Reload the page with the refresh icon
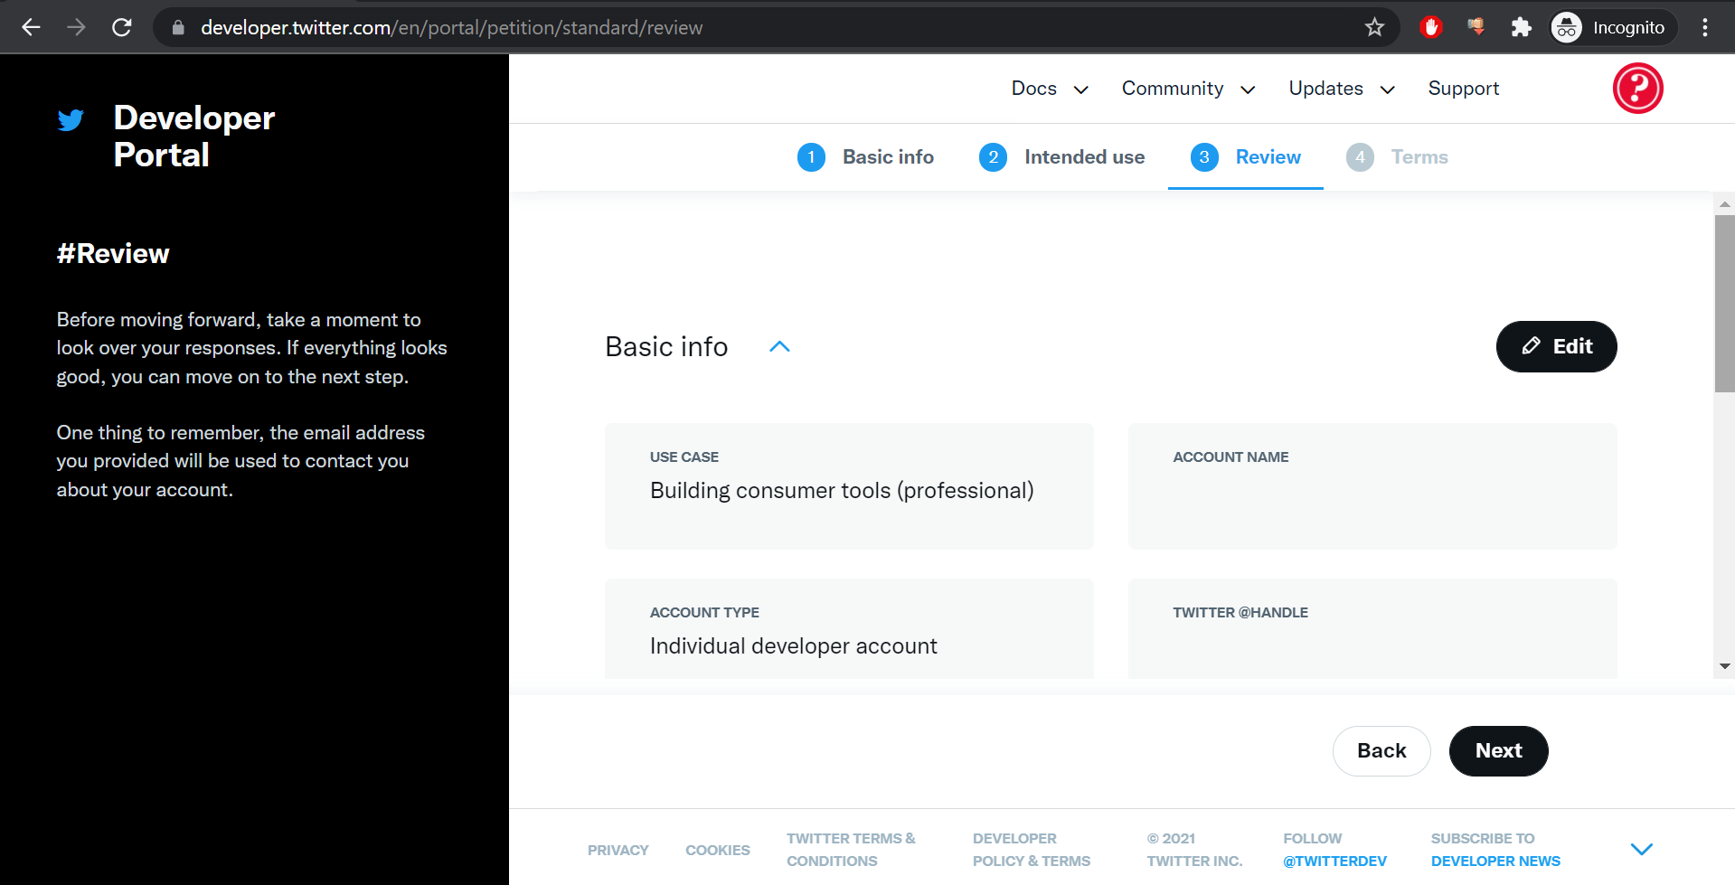Screen dimensions: 1735x885 click(122, 27)
